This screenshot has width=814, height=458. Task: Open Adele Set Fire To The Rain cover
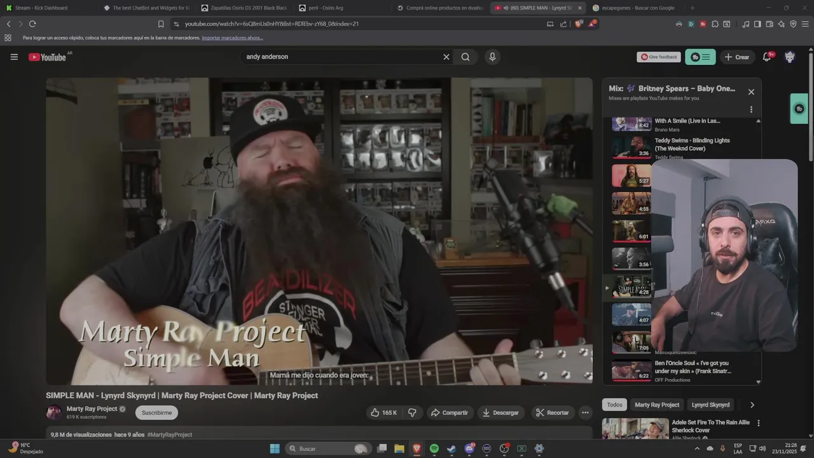pos(711,426)
